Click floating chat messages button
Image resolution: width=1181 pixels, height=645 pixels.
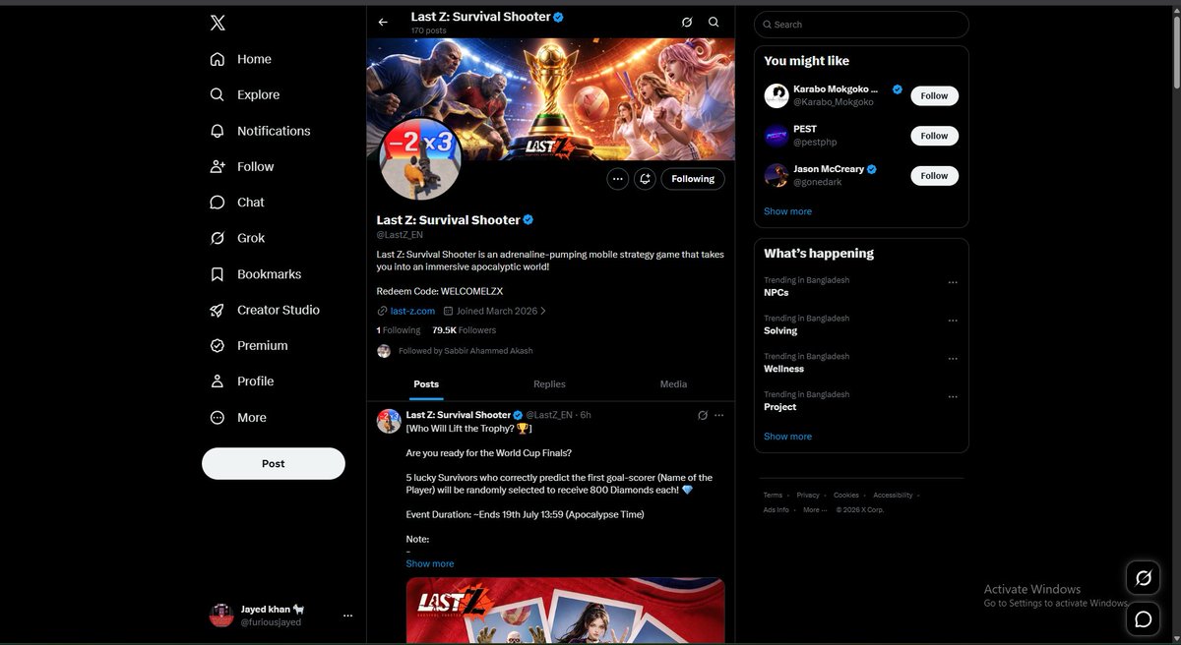click(x=1144, y=618)
